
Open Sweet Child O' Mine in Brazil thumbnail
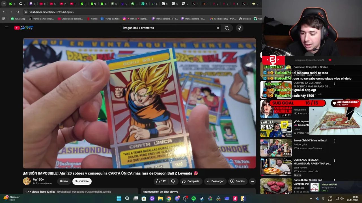pos(276,147)
